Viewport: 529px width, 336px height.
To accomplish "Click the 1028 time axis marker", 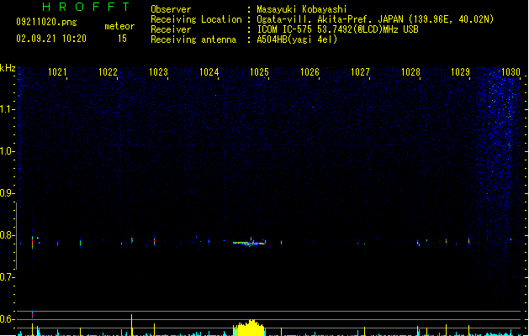I will 410,72.
